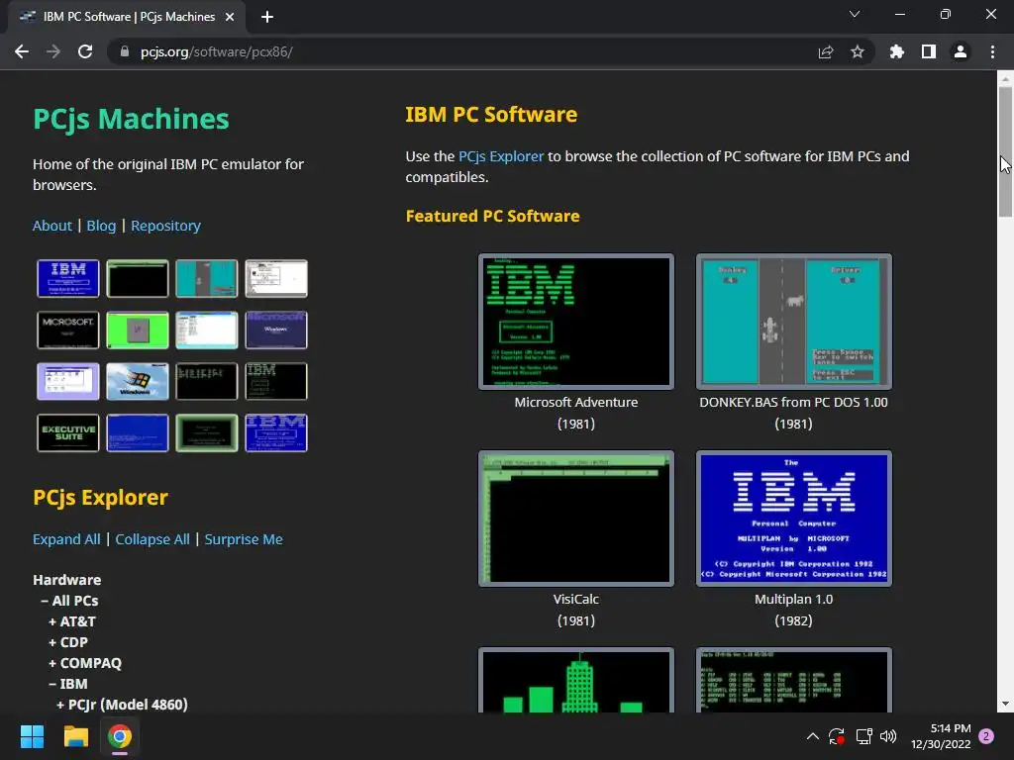Open the Chrome extensions menu

pyautogui.click(x=896, y=51)
